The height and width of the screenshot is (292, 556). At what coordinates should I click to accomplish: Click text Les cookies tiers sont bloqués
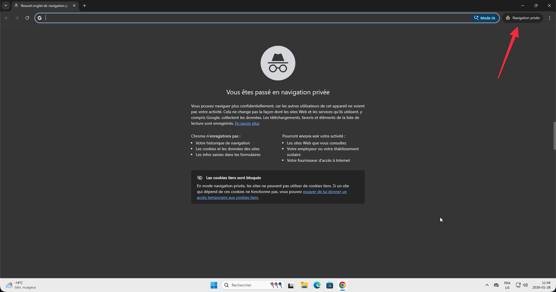pyautogui.click(x=233, y=178)
